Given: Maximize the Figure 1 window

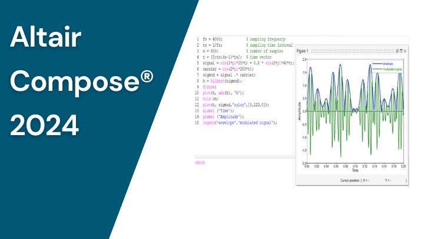Looking at the screenshot, I should click(401, 51).
